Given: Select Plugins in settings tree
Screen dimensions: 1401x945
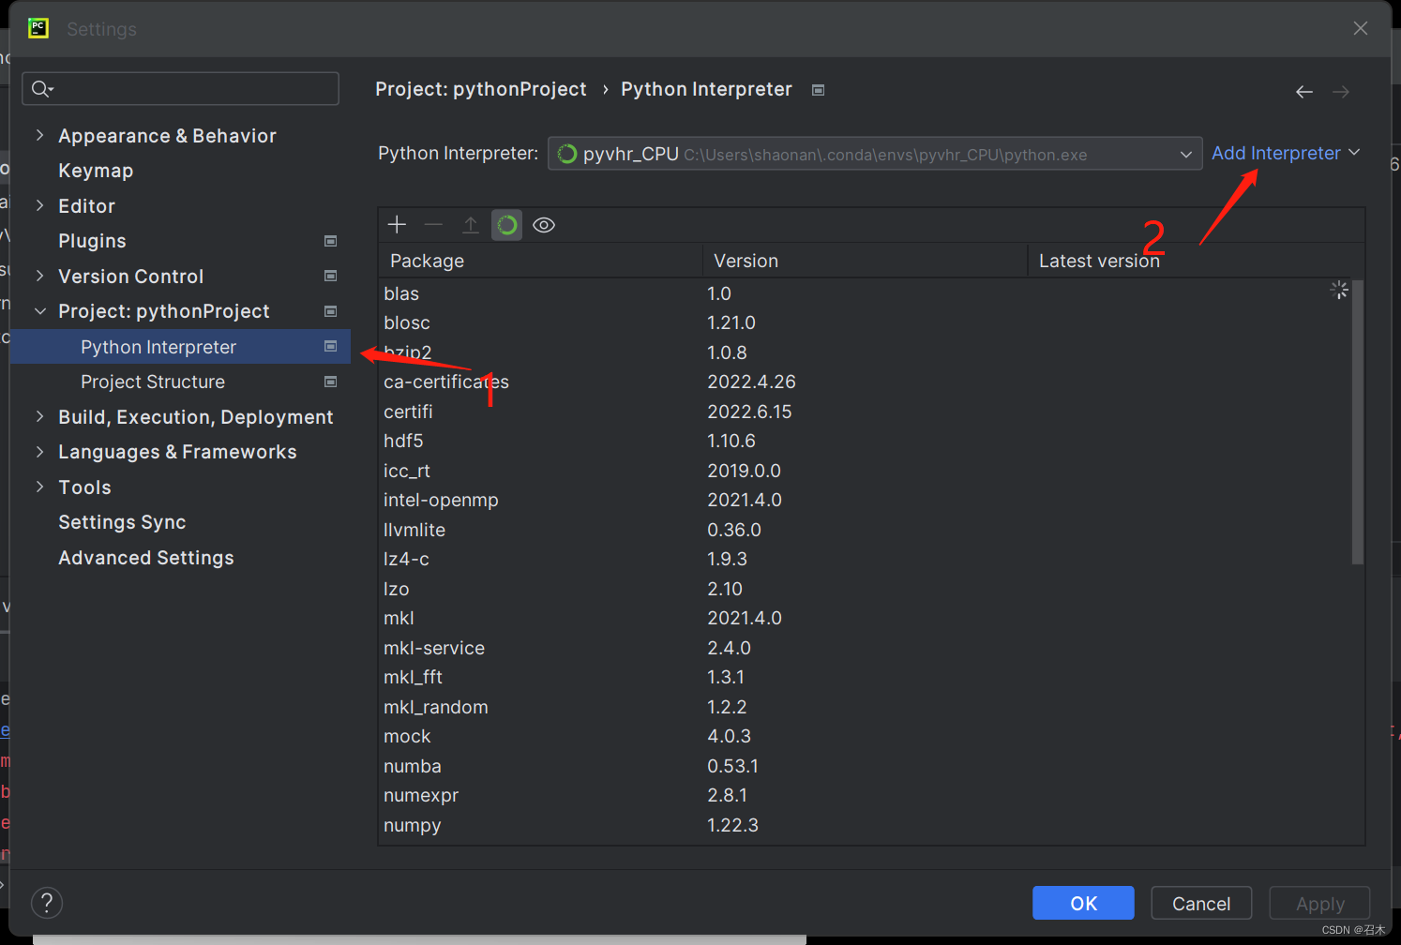Looking at the screenshot, I should (92, 241).
